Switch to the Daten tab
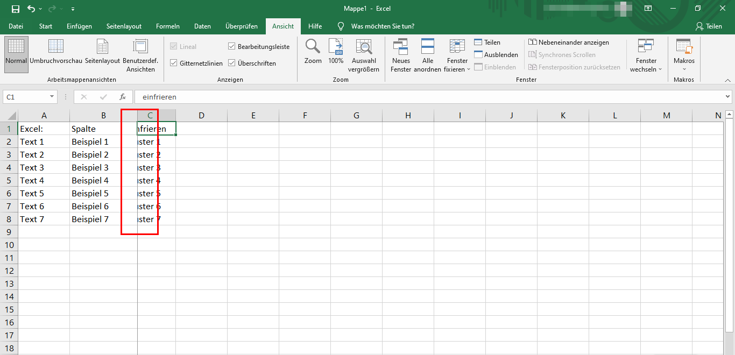 [202, 26]
